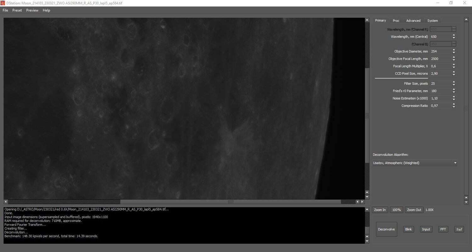Image resolution: width=472 pixels, height=252 pixels.
Task: Open the Help menu
Action: pos(47,10)
